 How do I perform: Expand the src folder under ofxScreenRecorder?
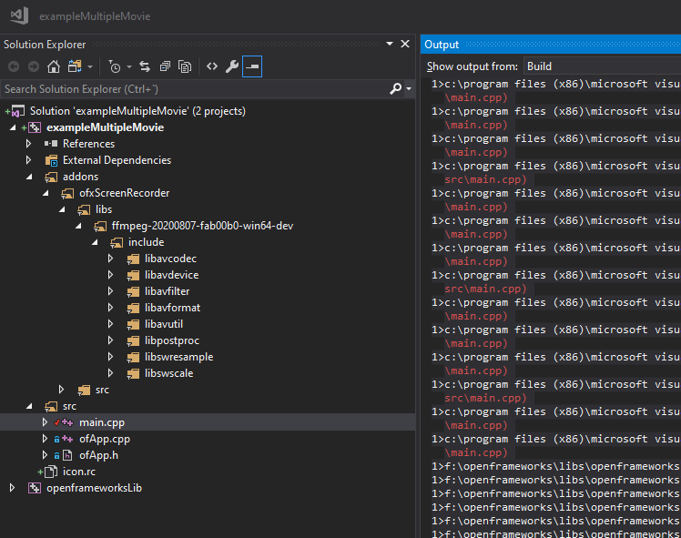click(61, 390)
